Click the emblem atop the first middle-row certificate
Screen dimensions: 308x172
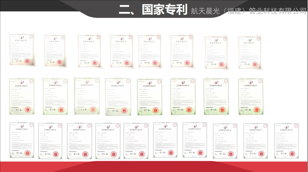point(21,82)
